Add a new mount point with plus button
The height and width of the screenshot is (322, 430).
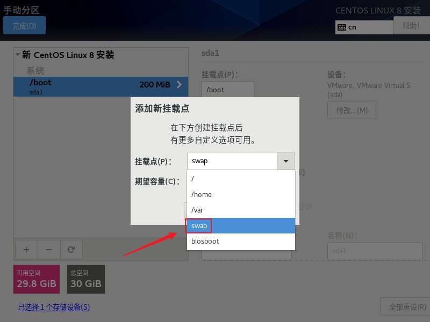(26, 250)
